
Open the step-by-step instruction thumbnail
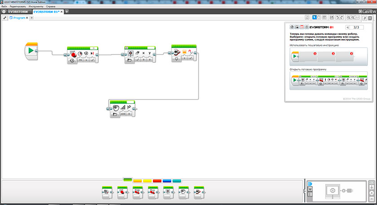(329, 57)
